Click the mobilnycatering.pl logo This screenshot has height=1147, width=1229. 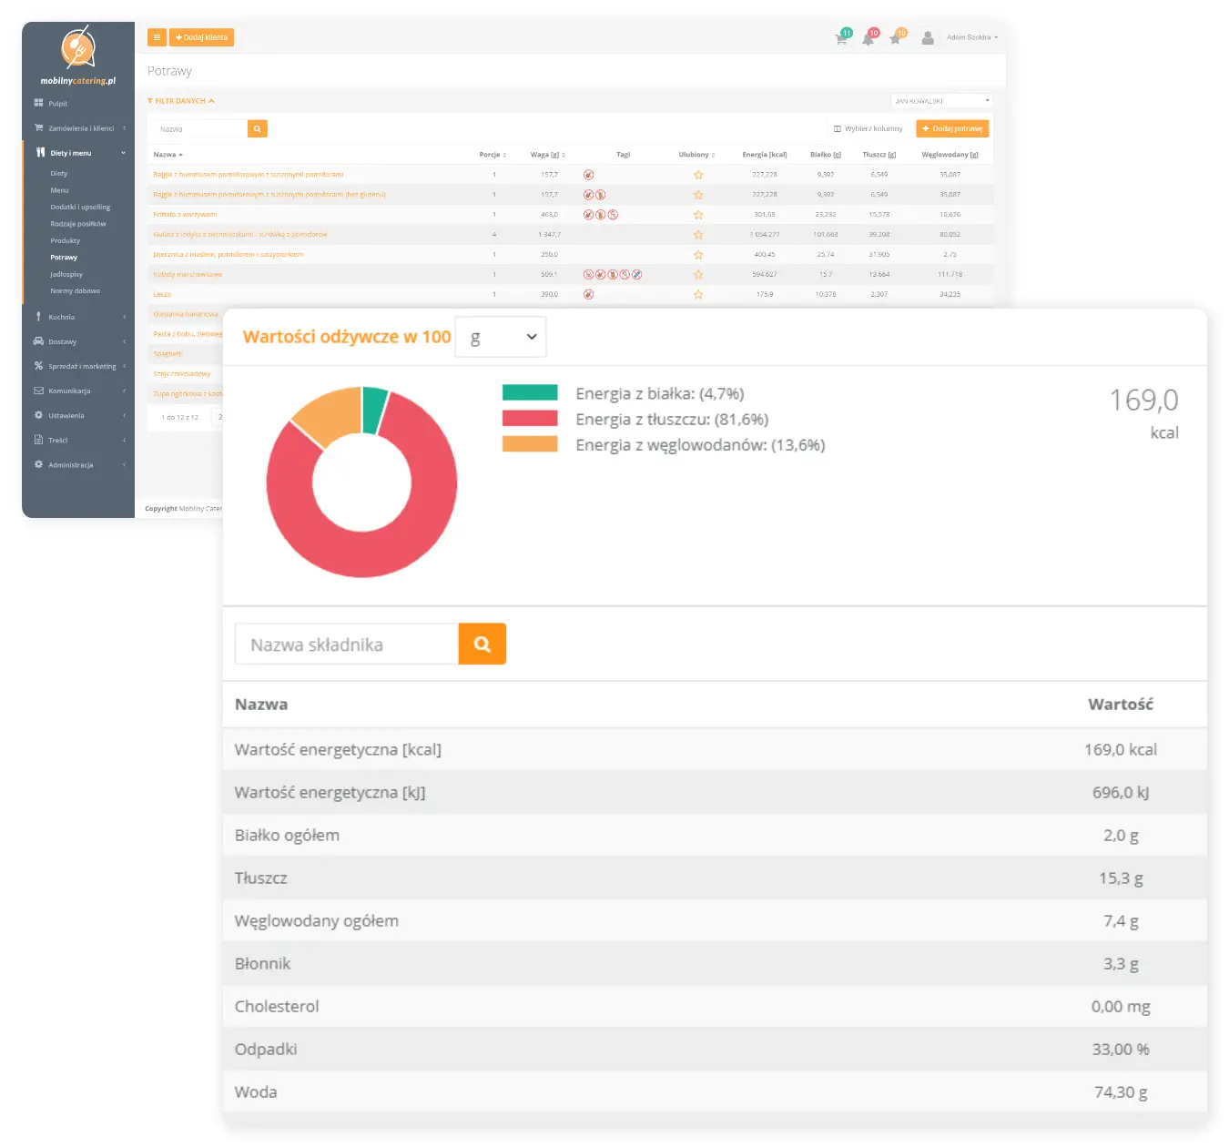tap(78, 56)
